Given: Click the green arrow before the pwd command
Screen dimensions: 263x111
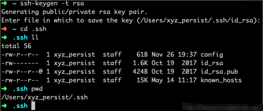Looking at the screenshot, I should [x=5, y=89].
